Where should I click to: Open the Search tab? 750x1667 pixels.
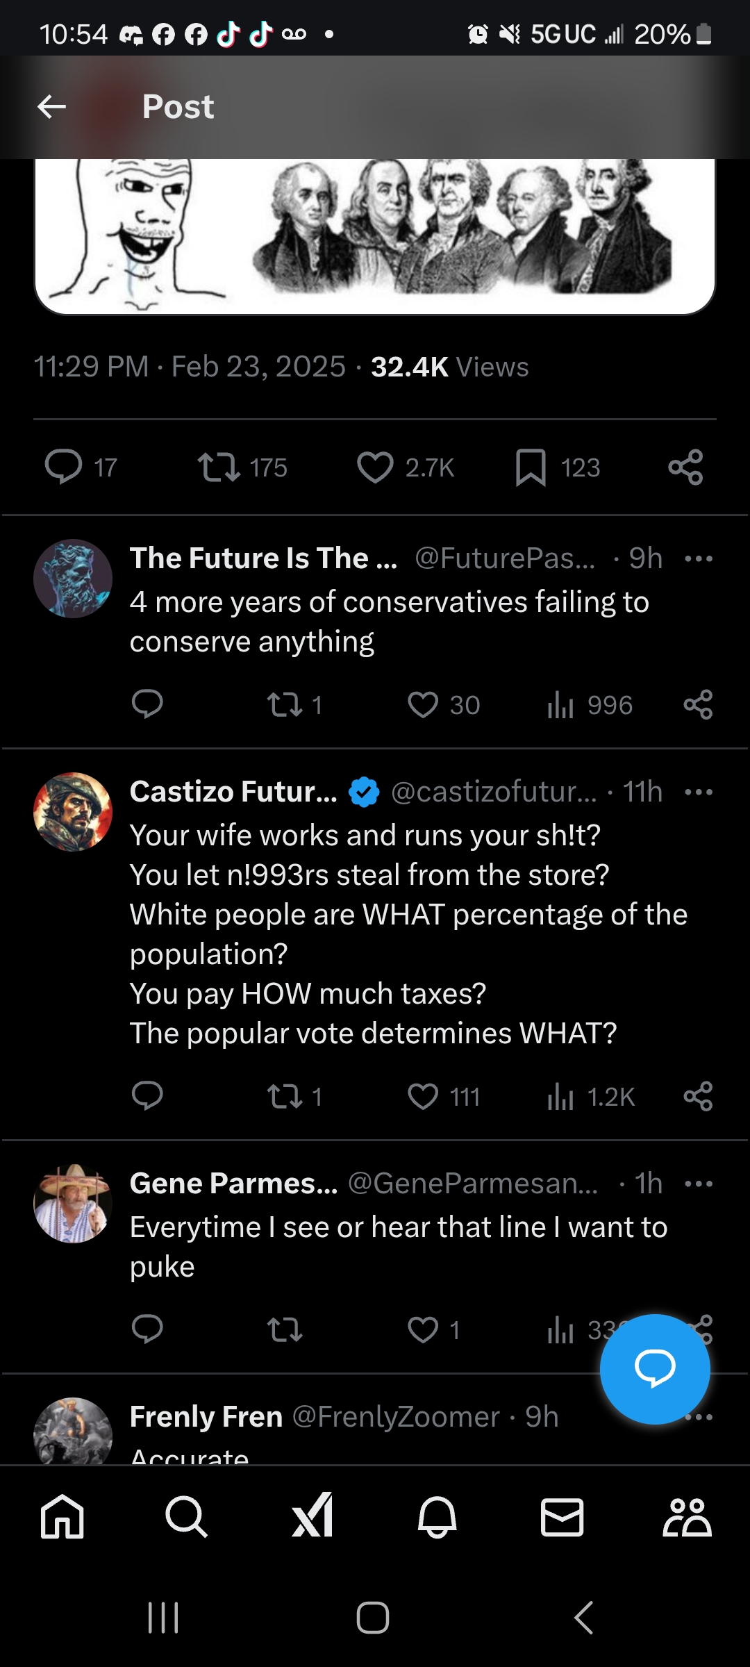point(187,1517)
